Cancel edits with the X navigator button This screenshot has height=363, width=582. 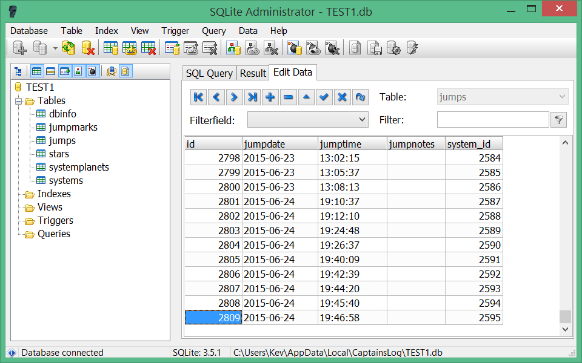tap(342, 97)
